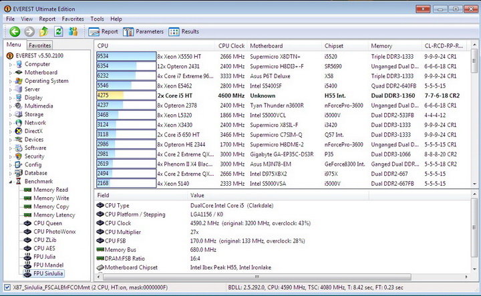Open the Help menu
The height and width of the screenshot is (296, 481).
click(x=116, y=19)
